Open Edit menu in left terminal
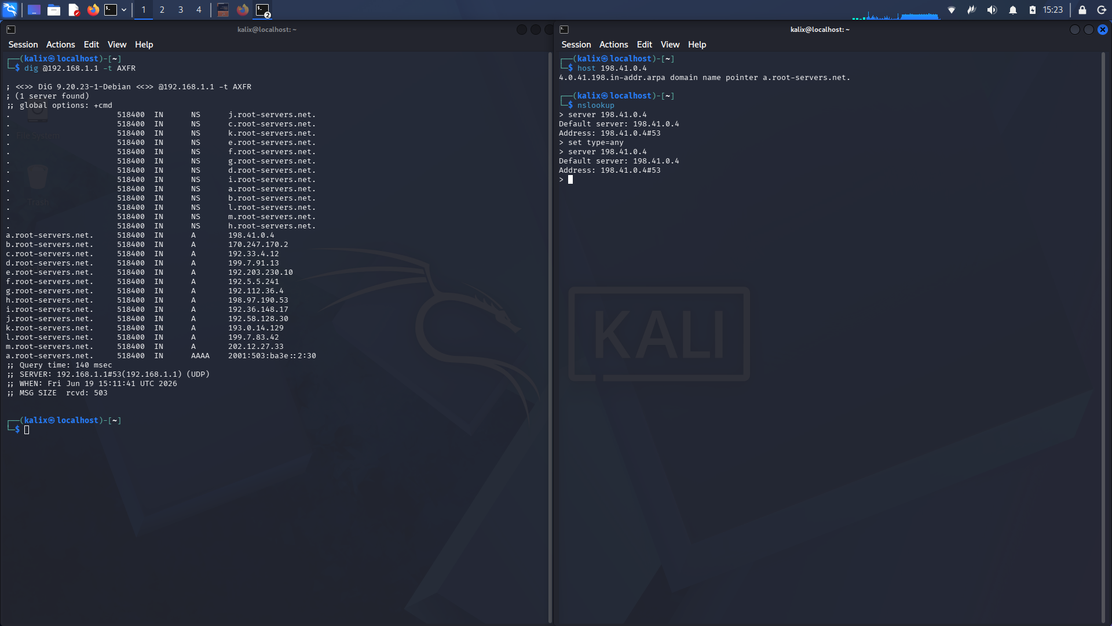Viewport: 1112px width, 626px height. [92, 45]
